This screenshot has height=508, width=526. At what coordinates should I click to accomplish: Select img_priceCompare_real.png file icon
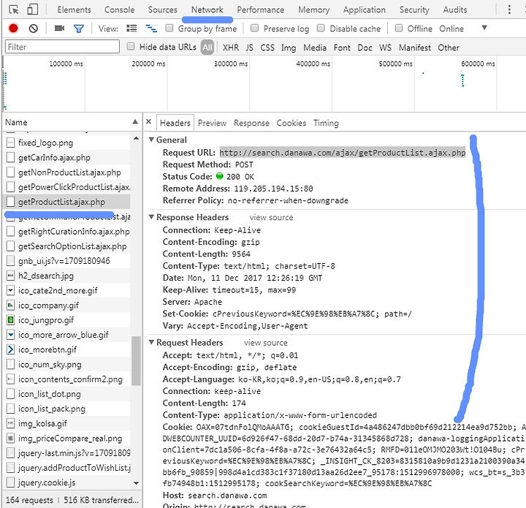10,439
